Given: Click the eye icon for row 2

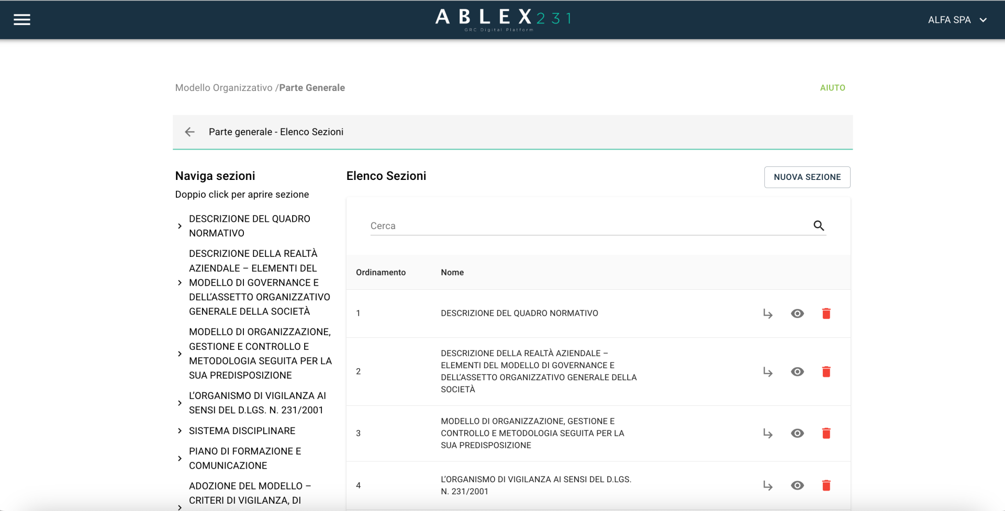Looking at the screenshot, I should (797, 371).
